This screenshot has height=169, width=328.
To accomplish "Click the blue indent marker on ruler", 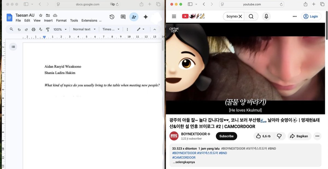I will (44, 37).
